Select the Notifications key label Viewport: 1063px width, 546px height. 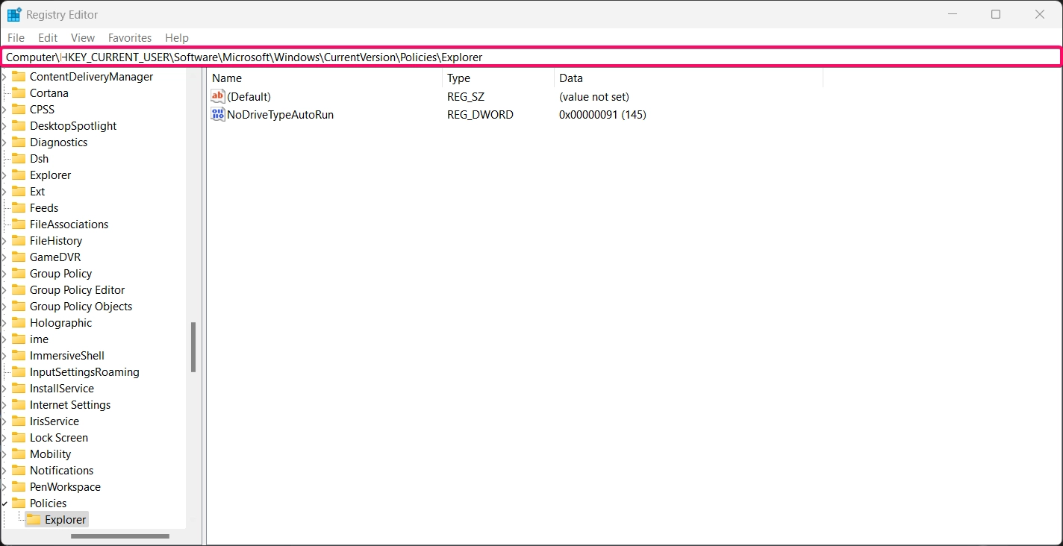(62, 470)
